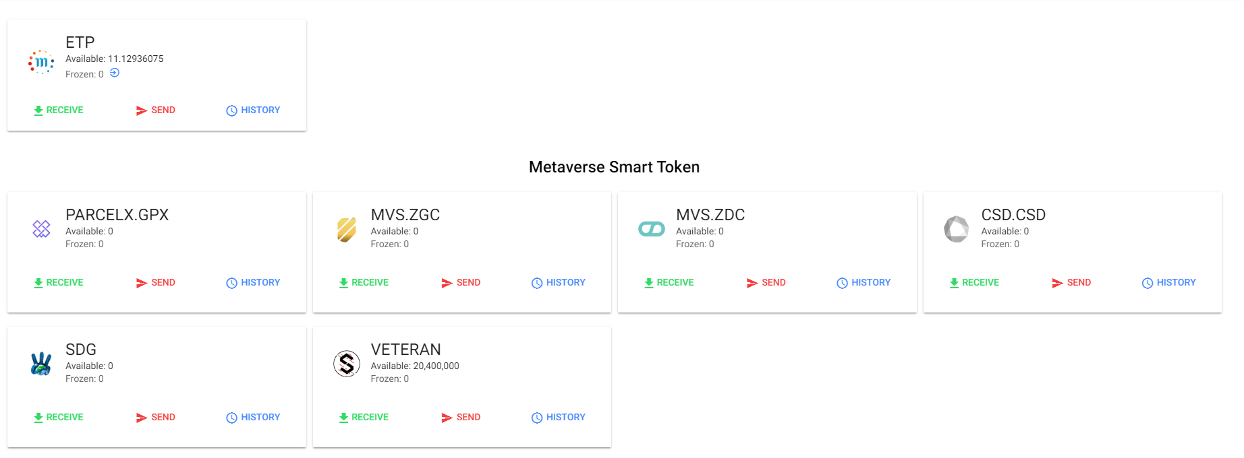Send VETERAN tokens
The width and height of the screenshot is (1244, 458).
[461, 417]
